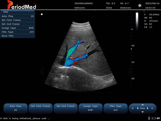Click the MI: 0.7 indicator
The width and height of the screenshot is (161, 121).
[124, 3]
